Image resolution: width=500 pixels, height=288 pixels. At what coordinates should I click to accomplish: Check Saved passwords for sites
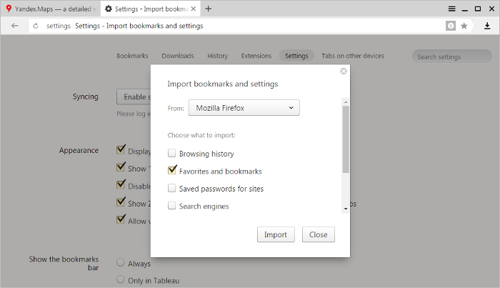[171, 188]
